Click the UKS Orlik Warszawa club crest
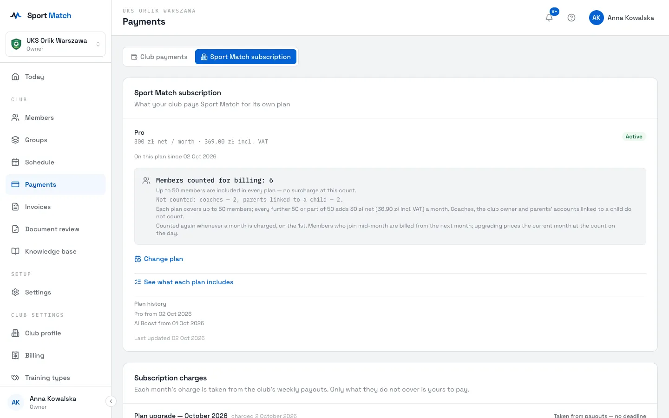 16,44
